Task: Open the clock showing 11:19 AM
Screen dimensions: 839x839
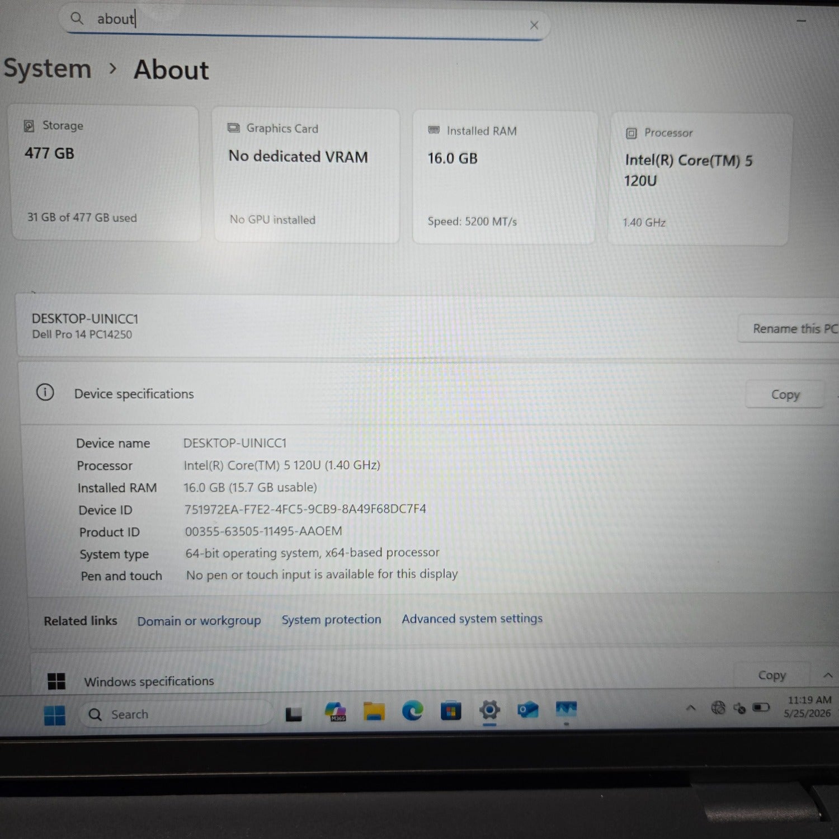Action: pos(808,706)
